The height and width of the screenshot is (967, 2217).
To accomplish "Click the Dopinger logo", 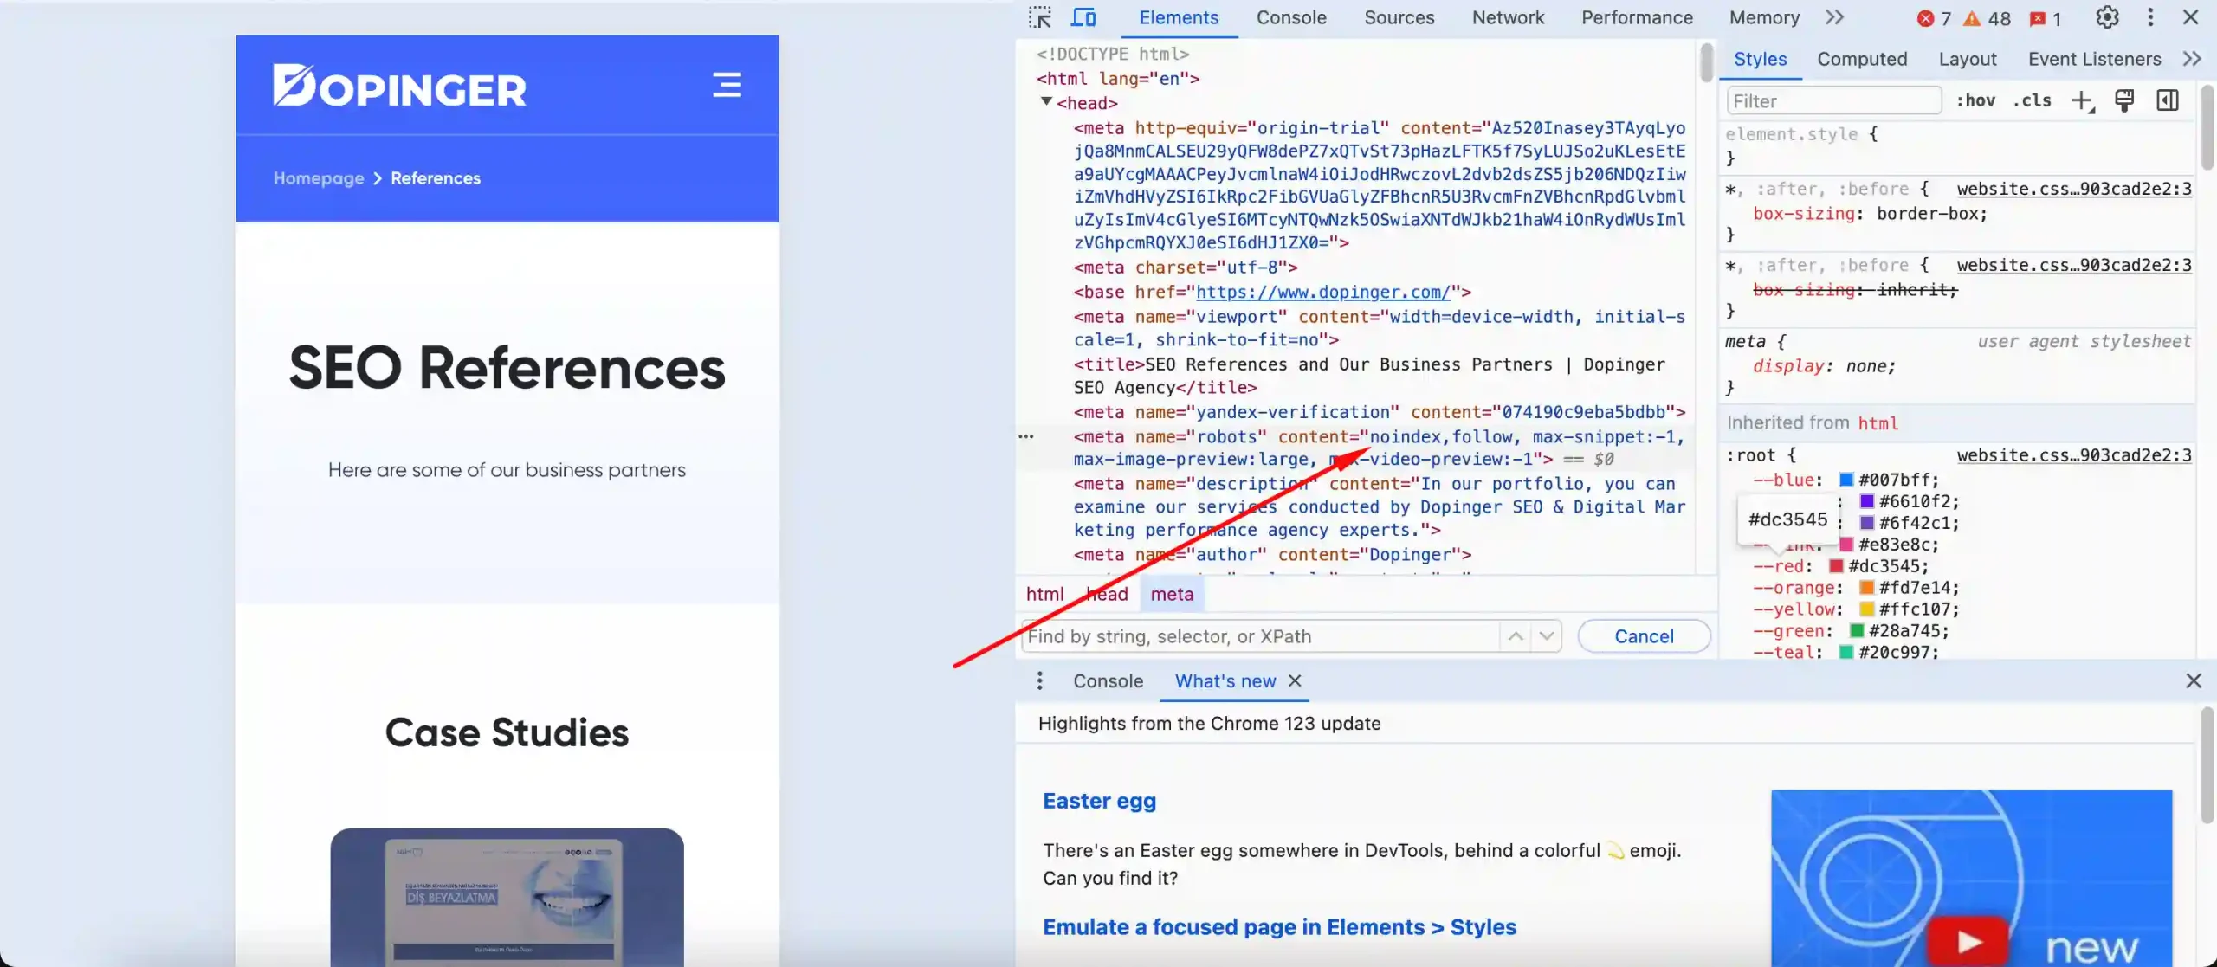I will (399, 85).
